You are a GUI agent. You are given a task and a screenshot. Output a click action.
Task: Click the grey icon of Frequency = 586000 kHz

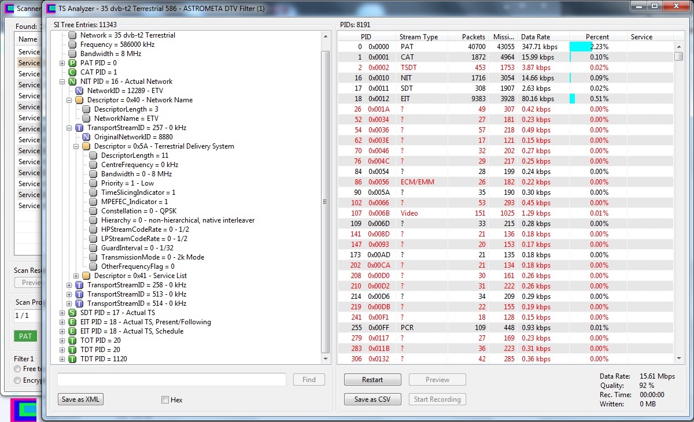(x=72, y=45)
